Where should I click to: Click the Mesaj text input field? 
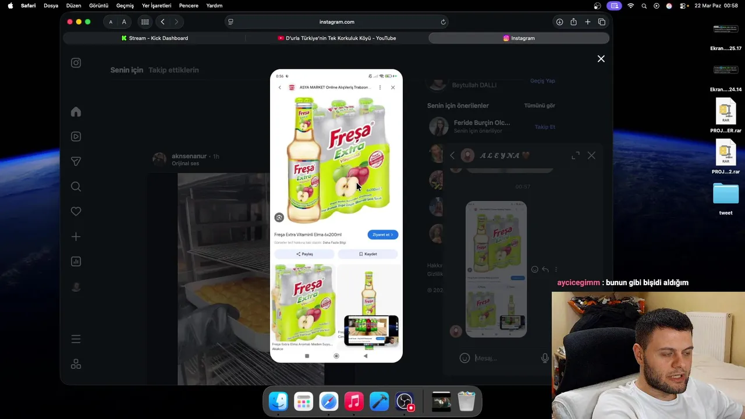pos(504,358)
